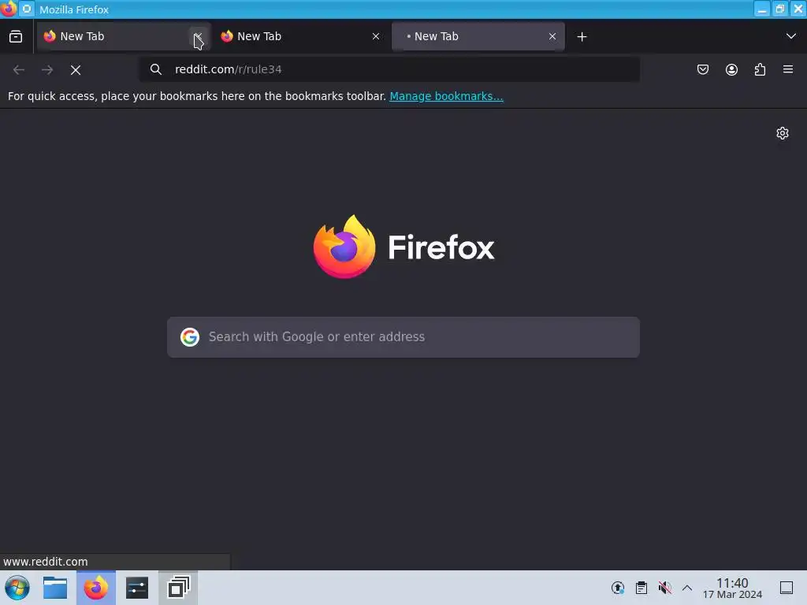Switch to the first New Tab
This screenshot has width=807, height=605.
click(x=122, y=36)
